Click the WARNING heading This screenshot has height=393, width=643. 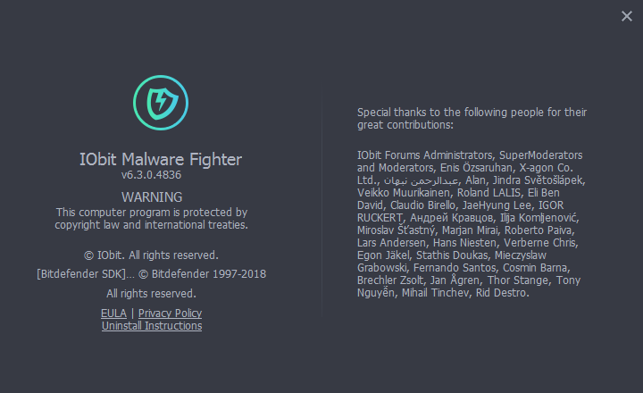152,196
